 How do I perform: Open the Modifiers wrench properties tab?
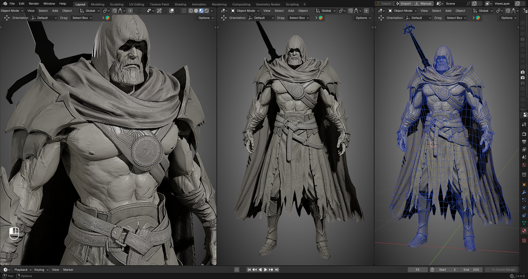pos(524,192)
